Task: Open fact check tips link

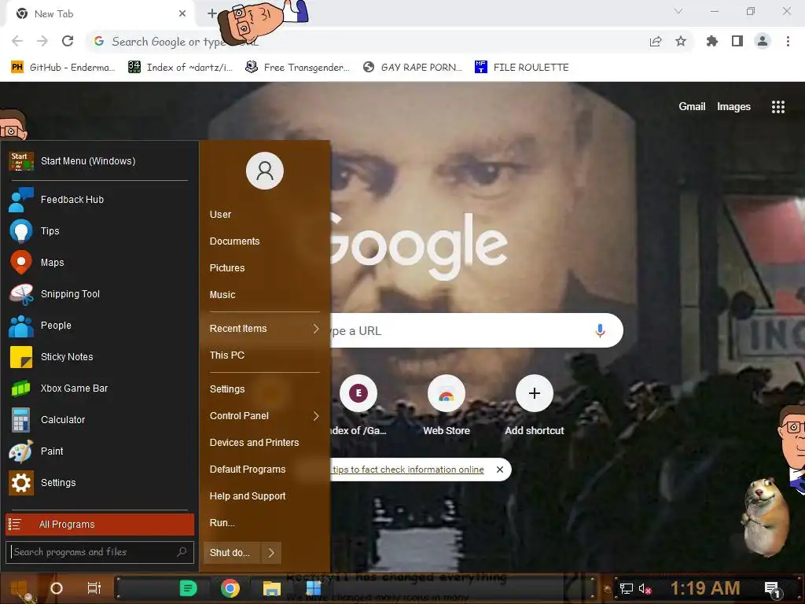Action: [x=408, y=470]
